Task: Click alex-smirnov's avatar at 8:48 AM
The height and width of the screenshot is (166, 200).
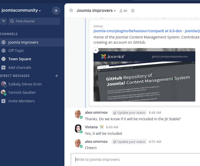Action: tap(78, 114)
